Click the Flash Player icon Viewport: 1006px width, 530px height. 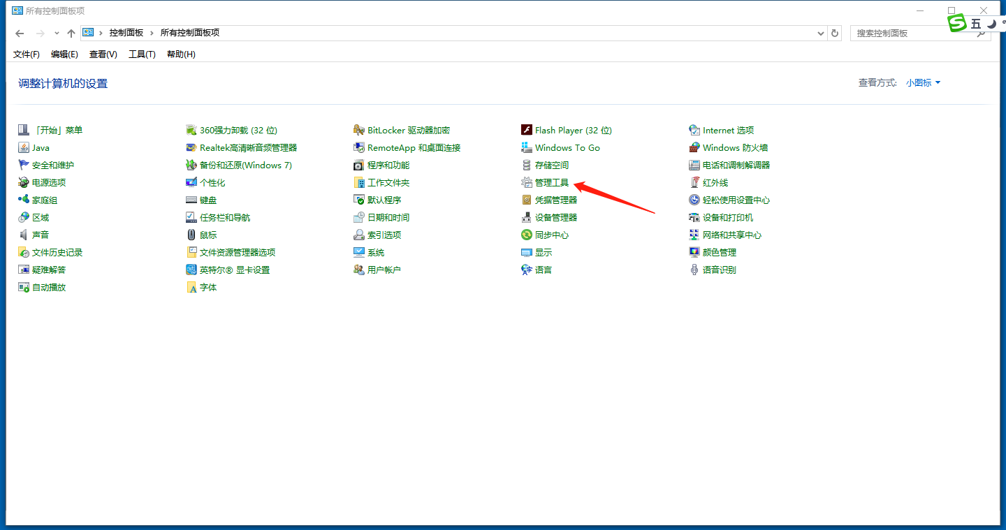[x=527, y=130]
